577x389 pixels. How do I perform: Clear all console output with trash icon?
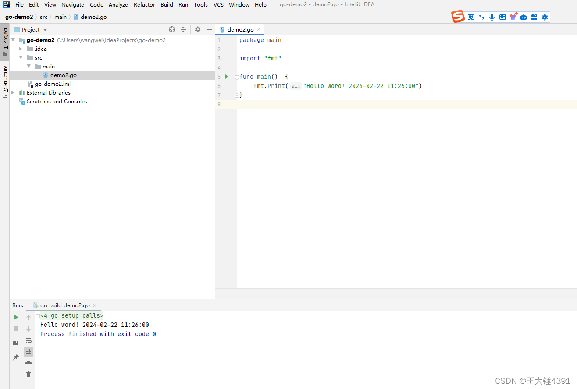(x=28, y=374)
